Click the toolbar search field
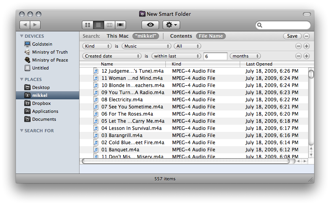This screenshot has height=205, width=330. (x=283, y=25)
